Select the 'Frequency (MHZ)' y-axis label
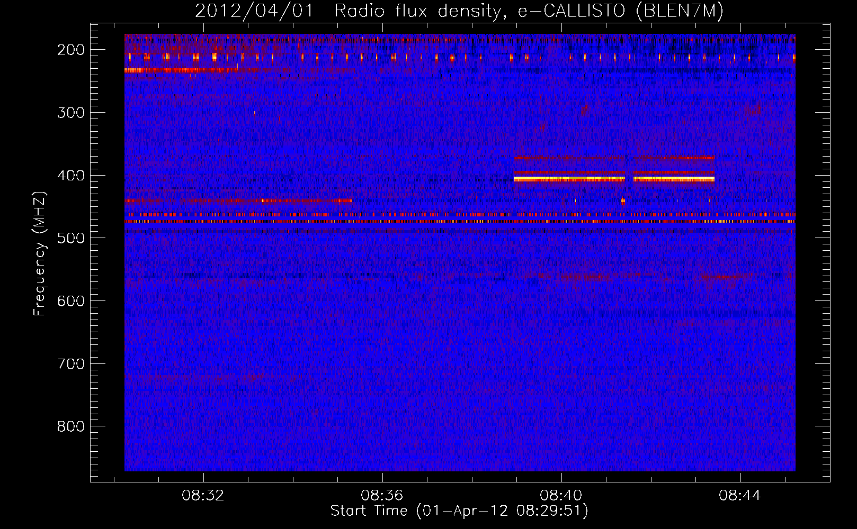The width and height of the screenshot is (857, 529). click(x=40, y=254)
